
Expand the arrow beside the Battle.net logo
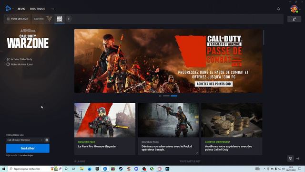(x=13, y=9)
